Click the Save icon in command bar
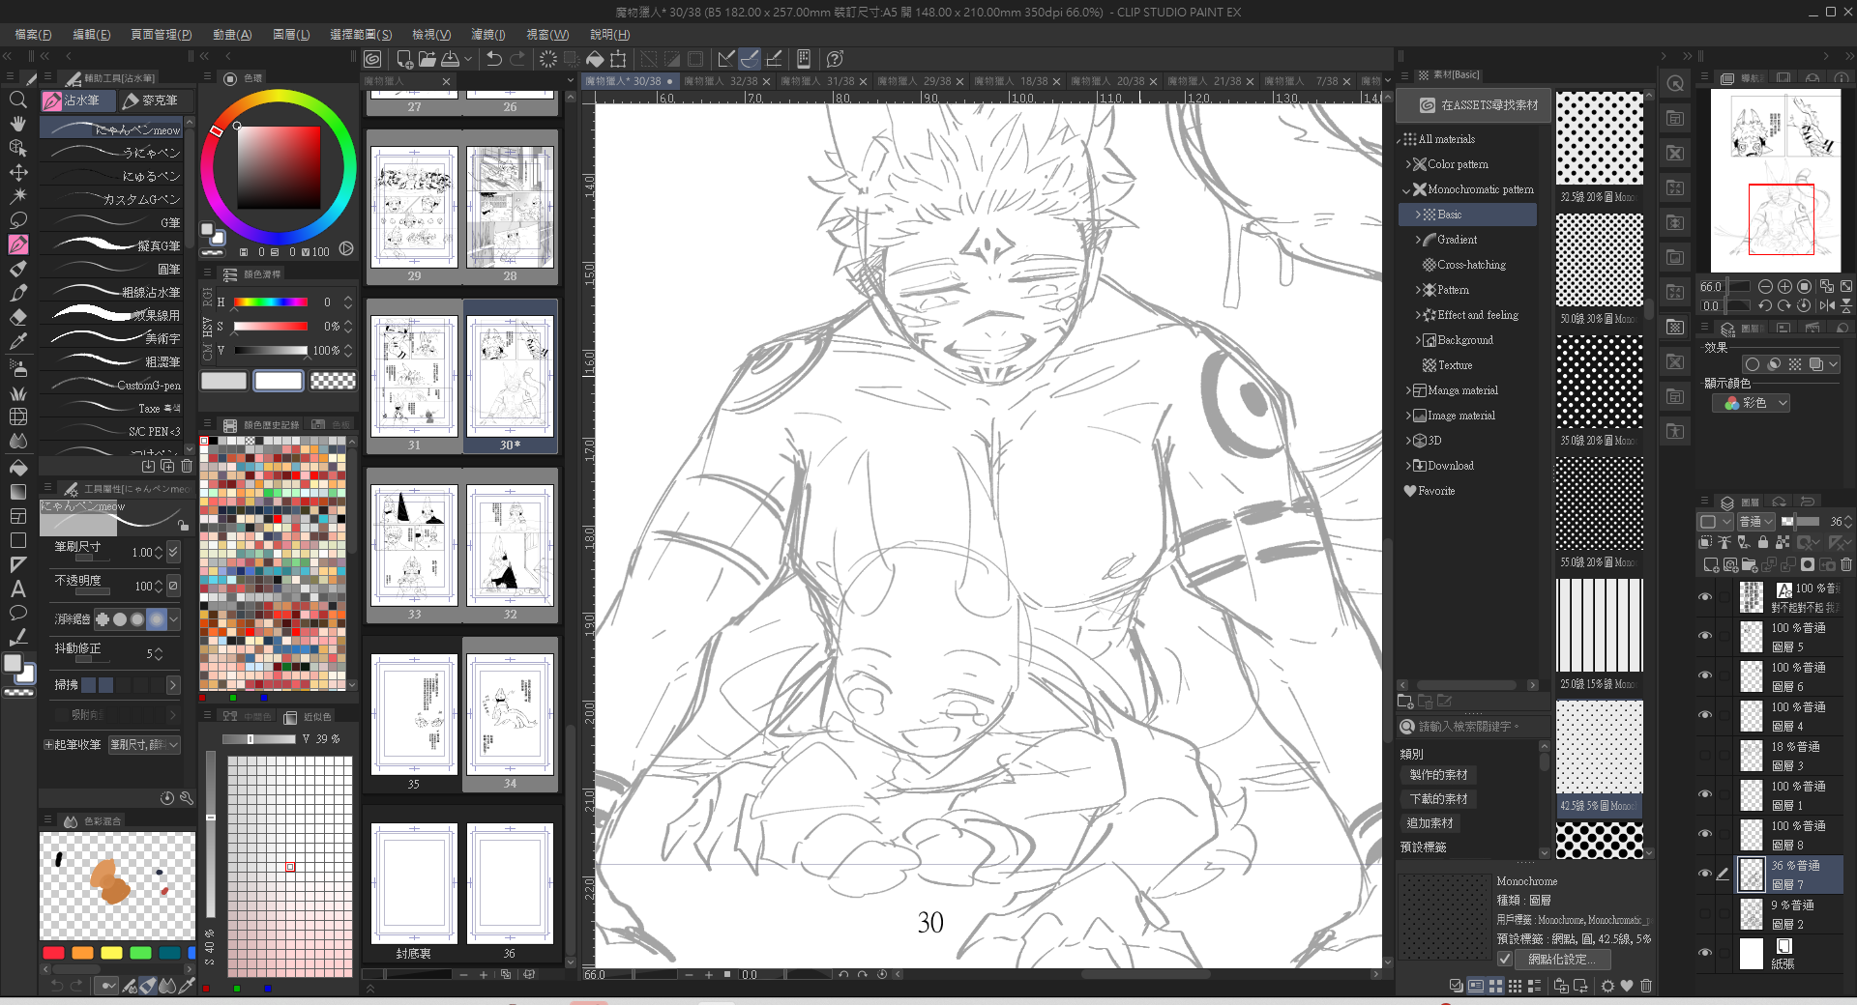Viewport: 1857px width, 1005px height. coord(450,59)
